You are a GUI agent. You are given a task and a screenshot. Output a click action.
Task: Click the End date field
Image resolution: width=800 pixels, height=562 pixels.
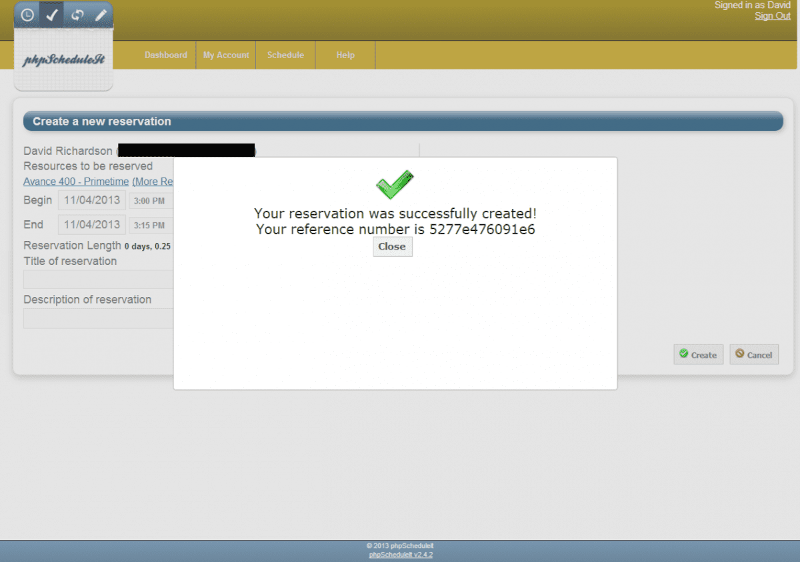(91, 225)
